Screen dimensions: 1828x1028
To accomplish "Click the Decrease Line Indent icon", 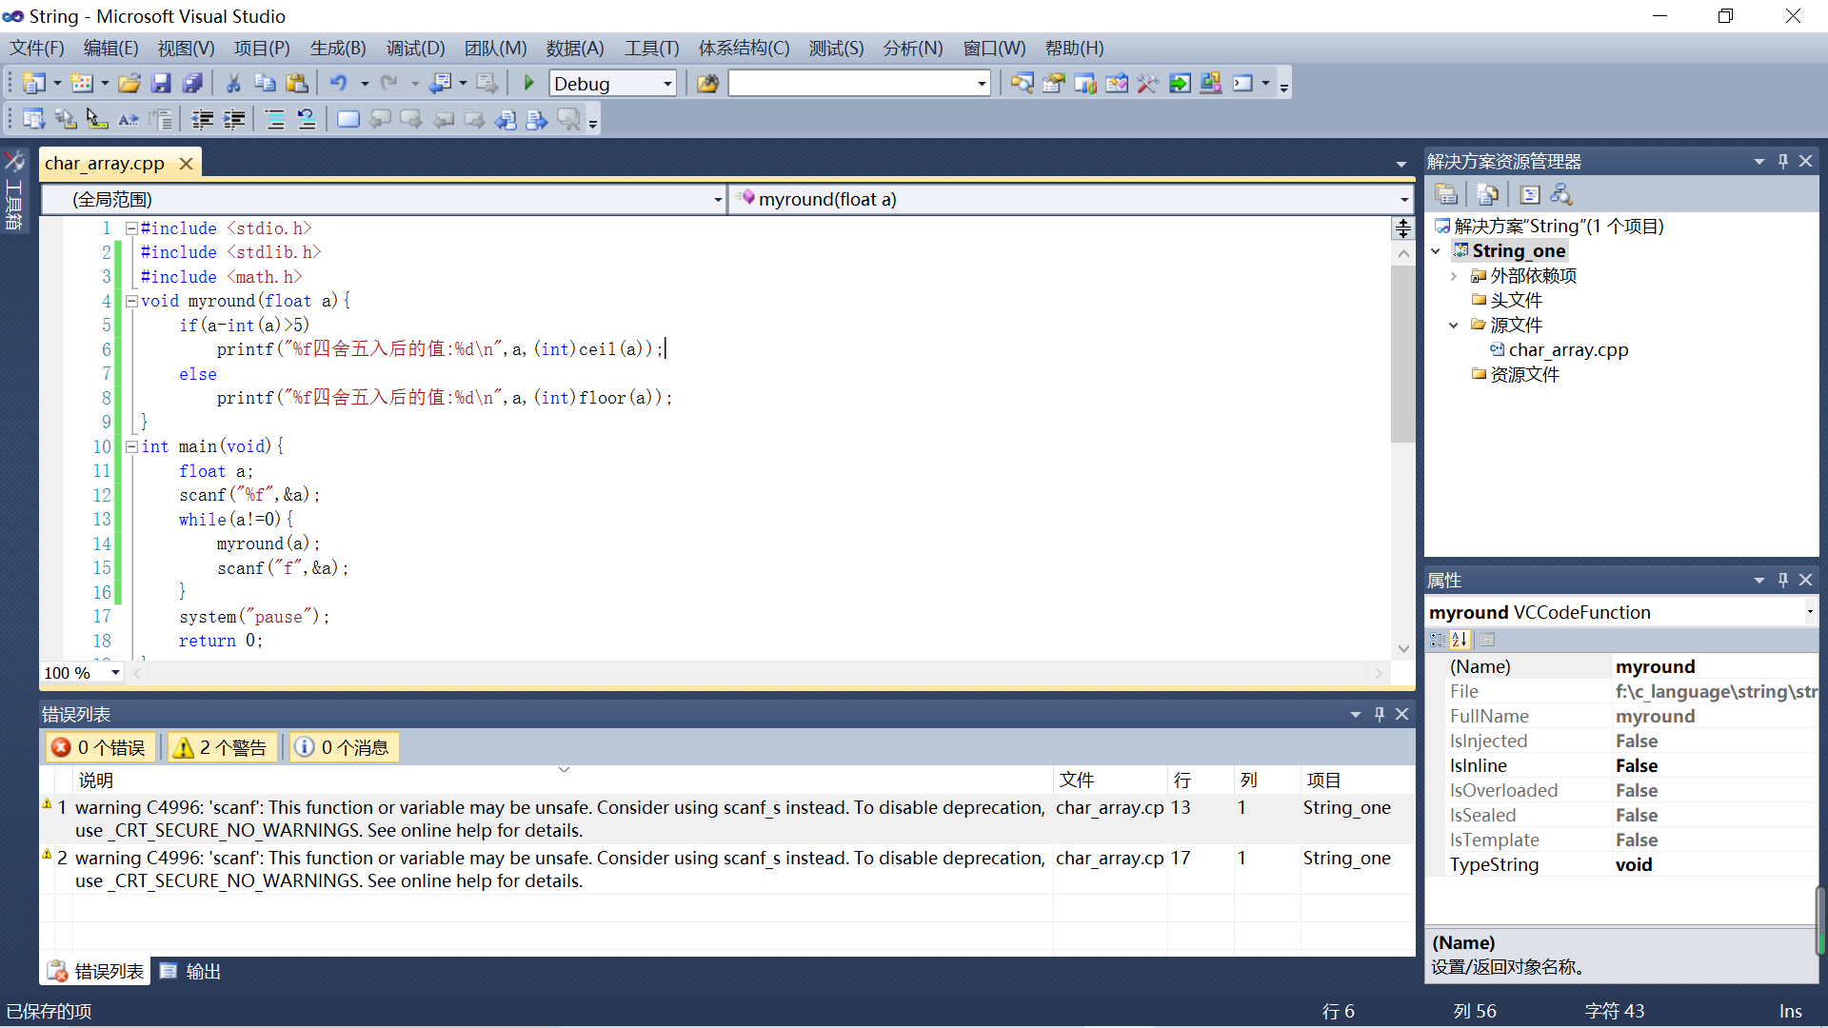I will tap(203, 119).
